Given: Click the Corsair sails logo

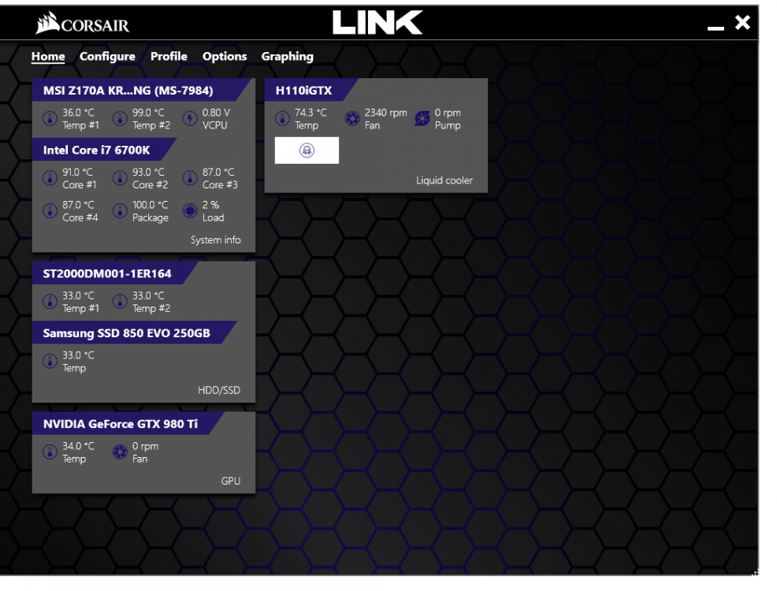Looking at the screenshot, I should (x=48, y=23).
